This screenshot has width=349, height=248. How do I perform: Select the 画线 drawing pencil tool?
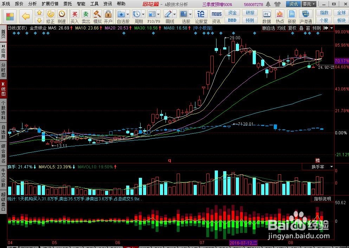[x=168, y=14]
